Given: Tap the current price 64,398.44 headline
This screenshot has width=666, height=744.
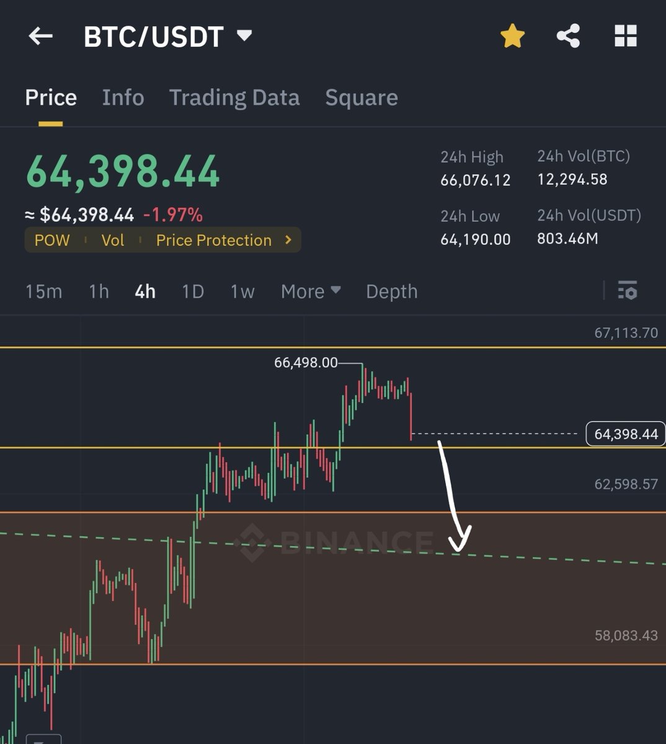Looking at the screenshot, I should pyautogui.click(x=123, y=171).
